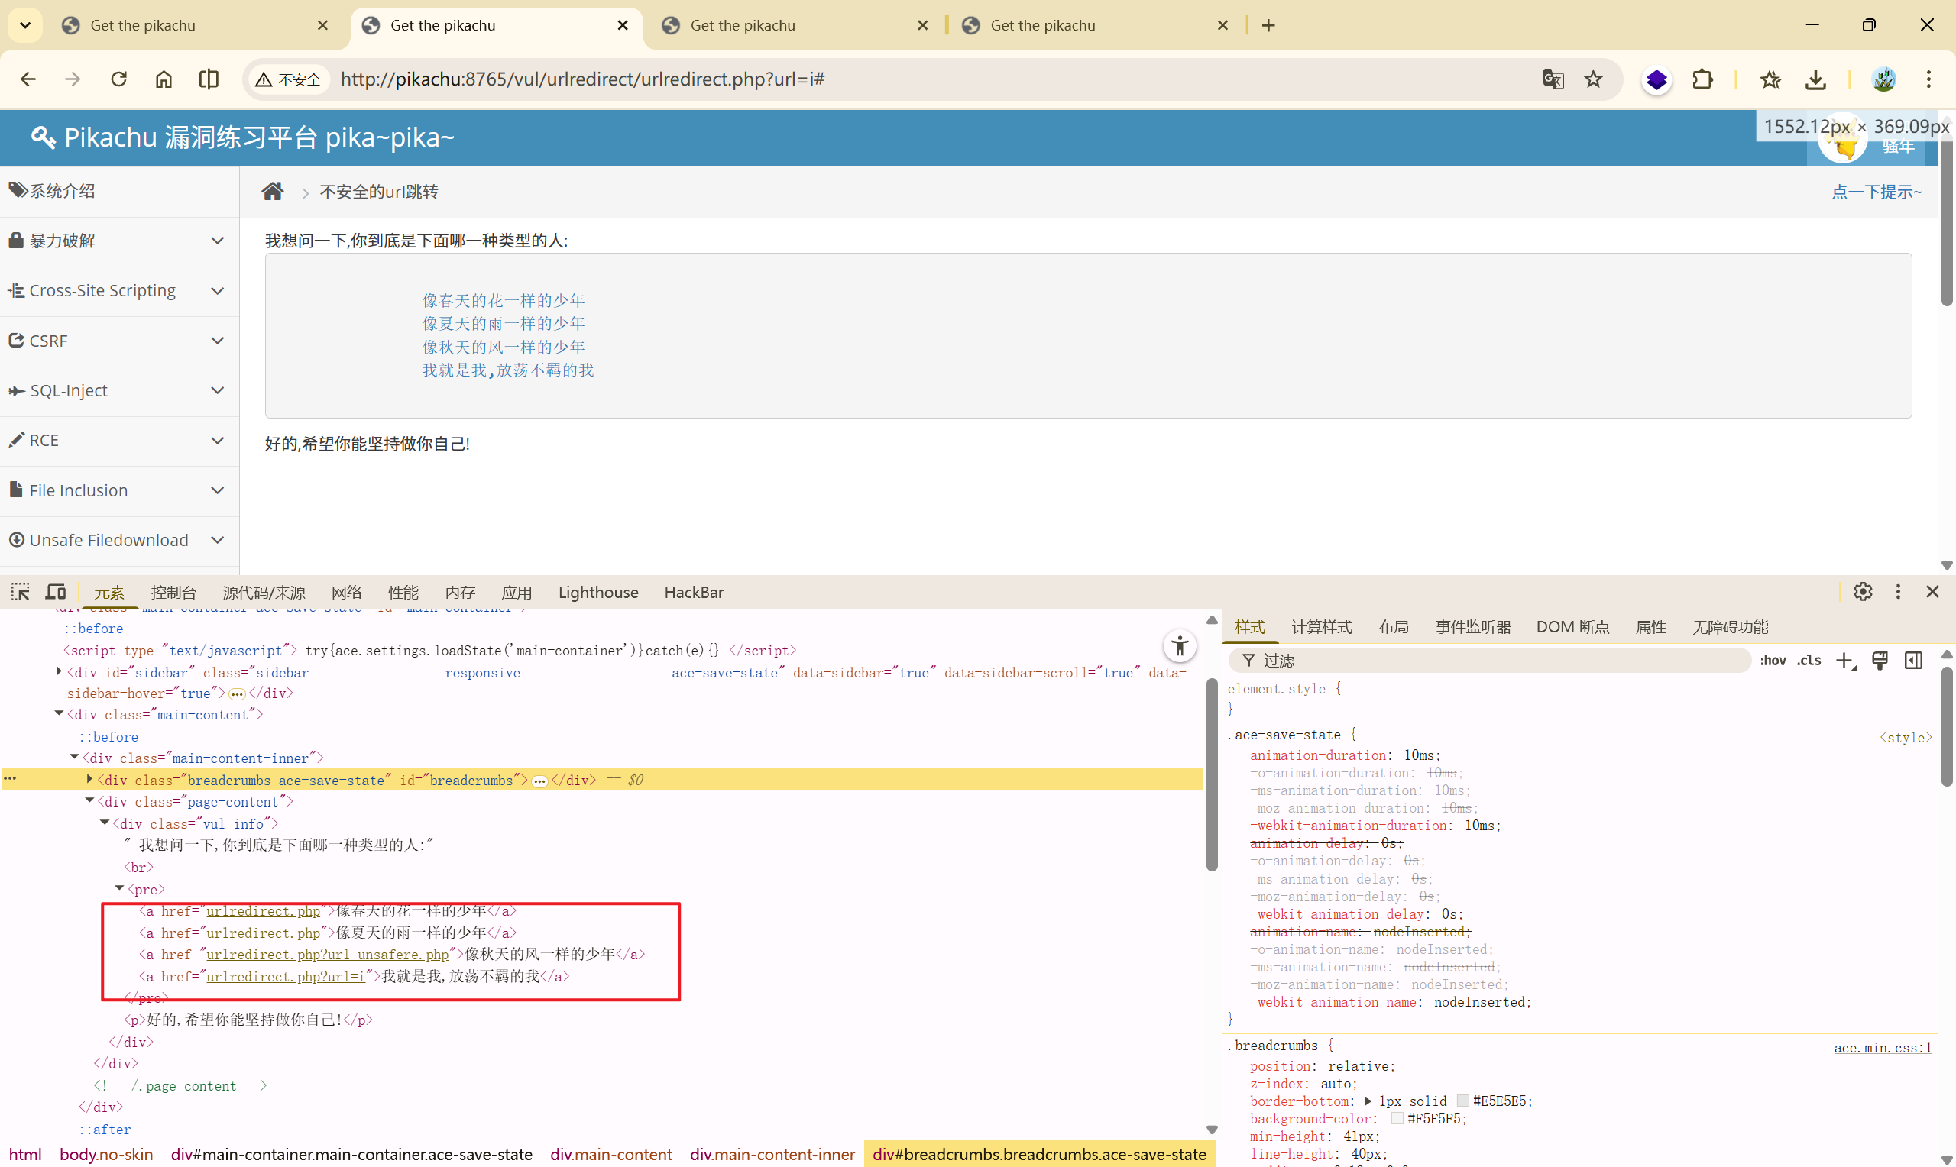Bookmark this page with star icon

[1592, 79]
